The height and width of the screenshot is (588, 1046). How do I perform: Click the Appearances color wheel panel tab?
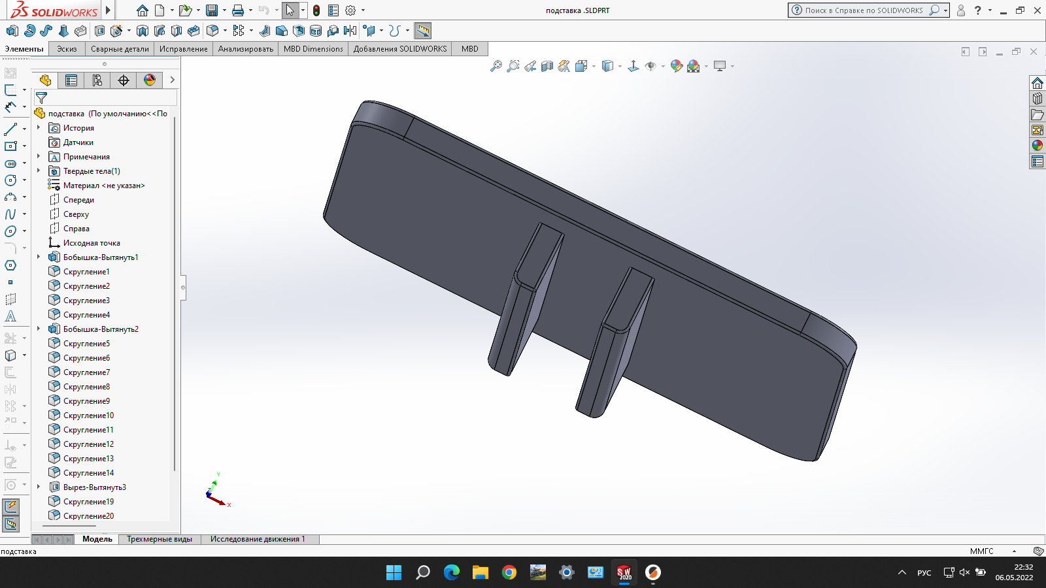tap(150, 80)
